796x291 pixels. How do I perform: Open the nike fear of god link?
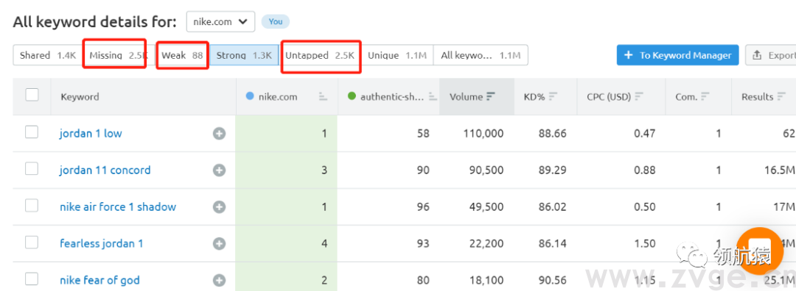pos(99,281)
